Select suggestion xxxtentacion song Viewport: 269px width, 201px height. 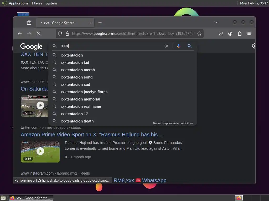point(123,77)
